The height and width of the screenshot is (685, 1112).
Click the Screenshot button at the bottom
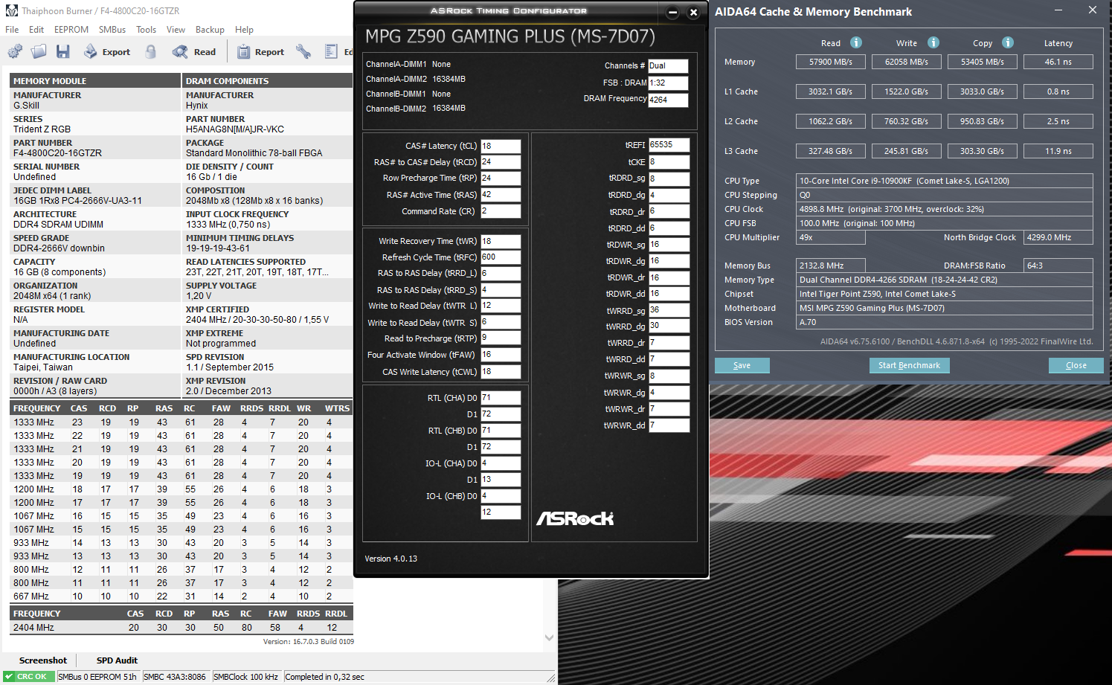[43, 660]
